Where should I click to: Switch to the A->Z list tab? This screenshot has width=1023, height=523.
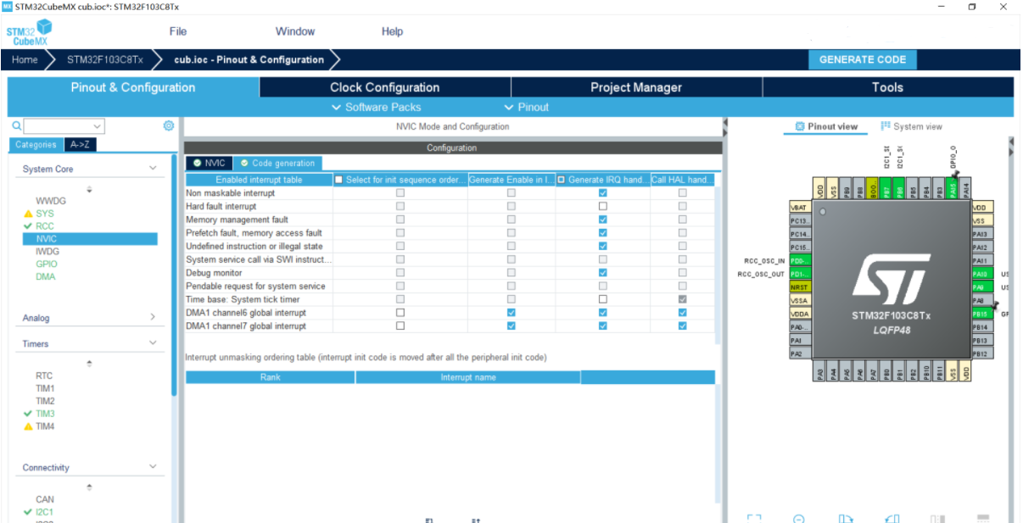click(81, 145)
